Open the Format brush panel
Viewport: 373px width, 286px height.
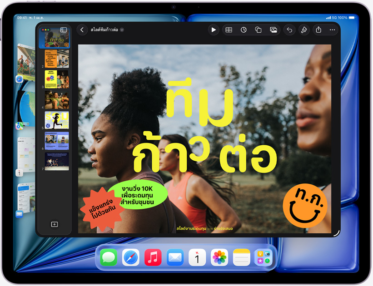(x=303, y=30)
